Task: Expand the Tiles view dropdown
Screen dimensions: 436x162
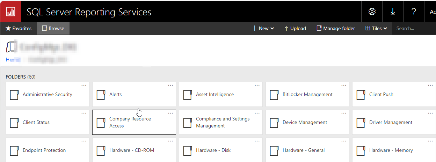Action: 376,28
